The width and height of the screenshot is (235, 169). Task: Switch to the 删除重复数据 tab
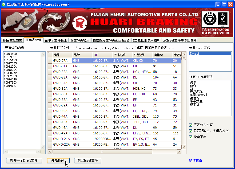pos(13,40)
